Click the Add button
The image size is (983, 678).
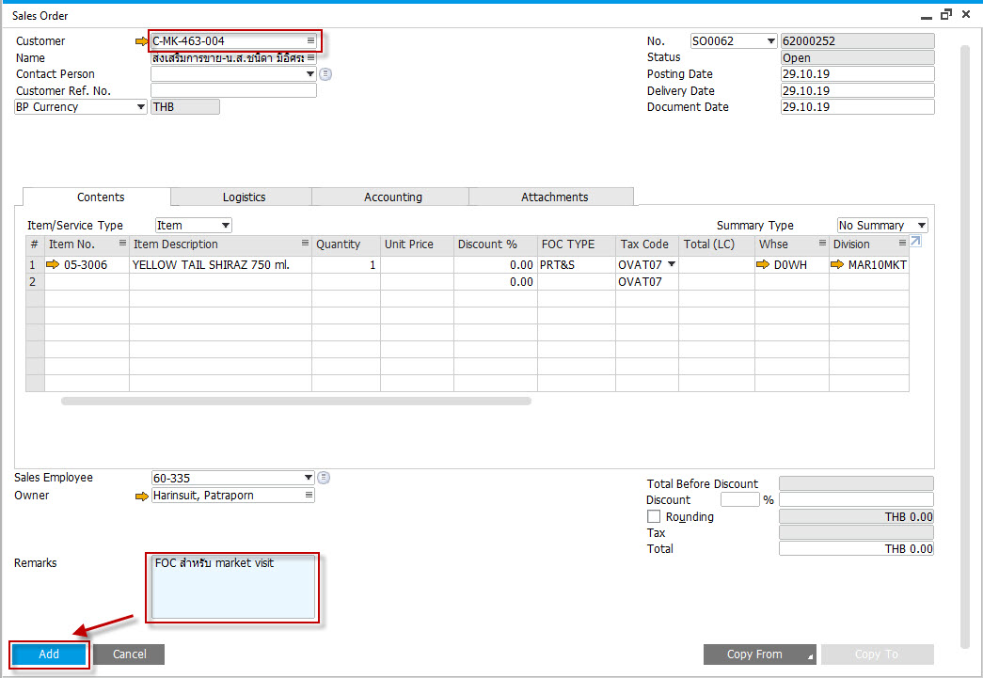49,654
